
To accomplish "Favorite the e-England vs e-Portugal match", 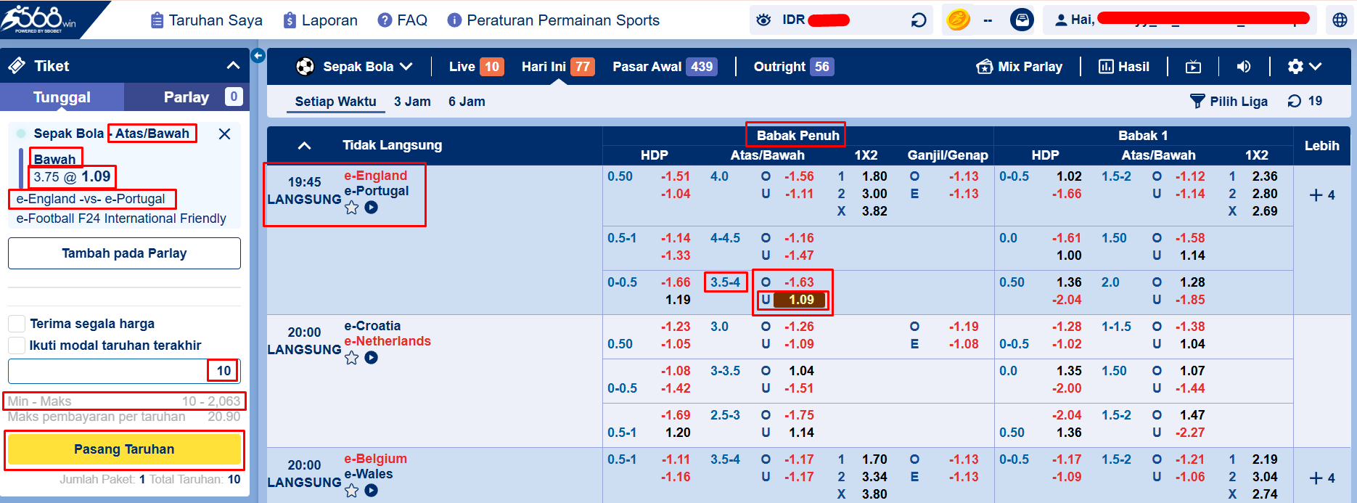I will coord(352,208).
